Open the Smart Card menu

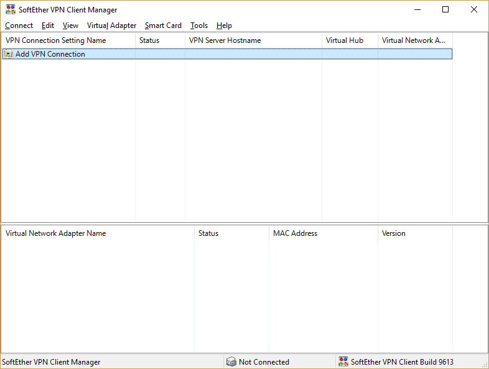point(163,26)
